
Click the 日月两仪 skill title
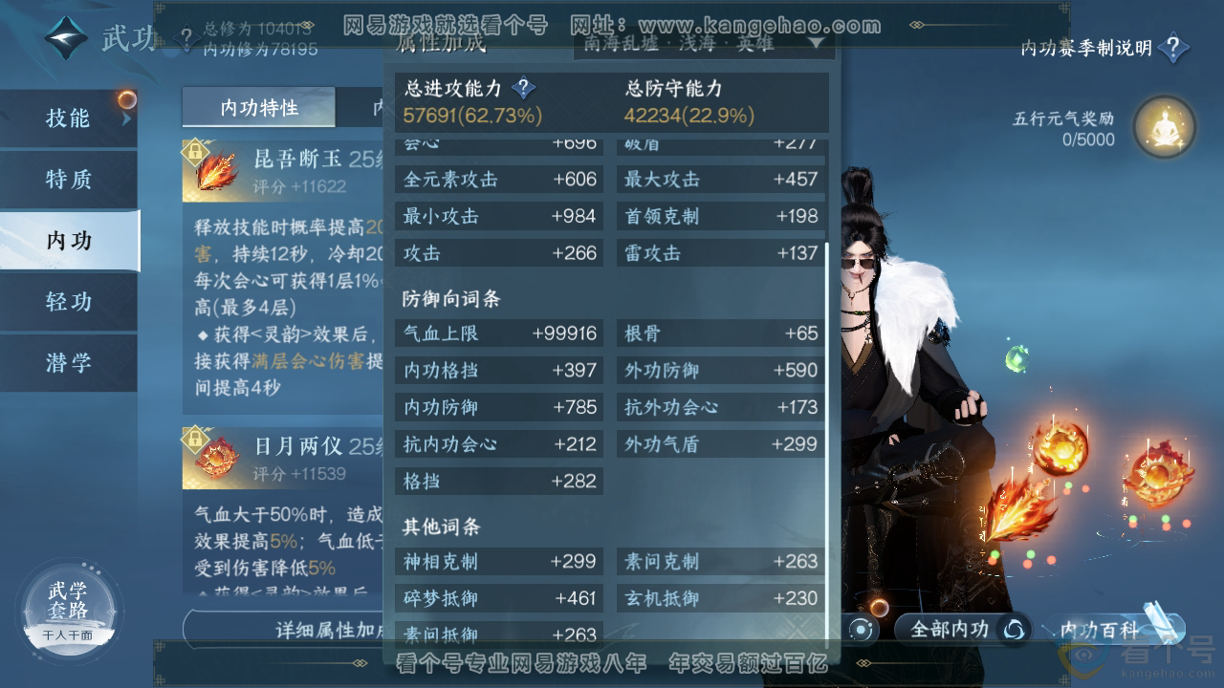tap(299, 447)
